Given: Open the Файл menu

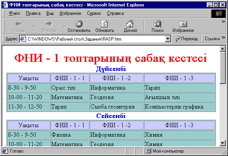Looking at the screenshot, I should point(14,13).
